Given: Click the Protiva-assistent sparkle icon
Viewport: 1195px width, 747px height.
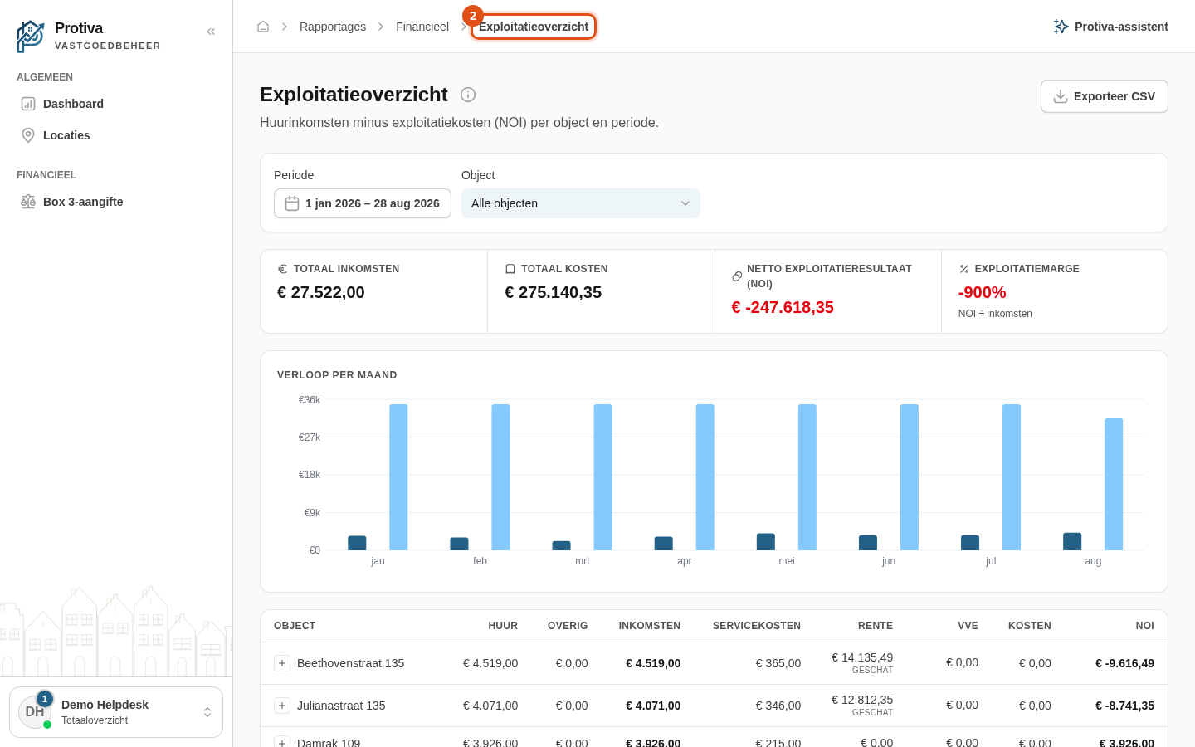Looking at the screenshot, I should 1061,27.
